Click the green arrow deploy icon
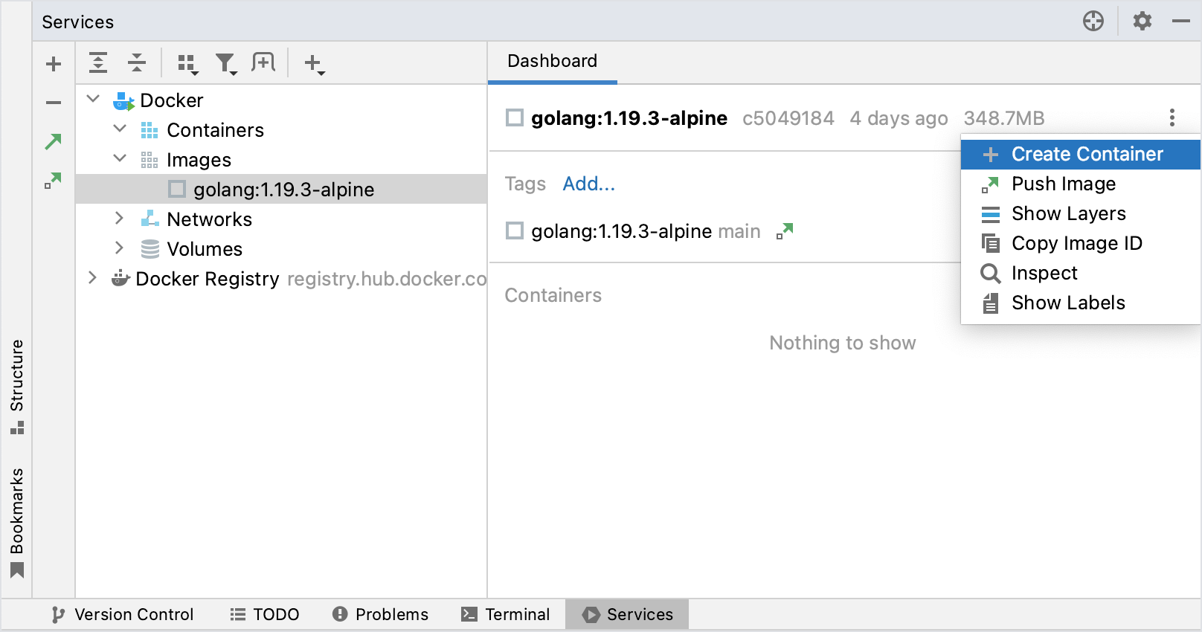The width and height of the screenshot is (1202, 632). pyautogui.click(x=54, y=141)
